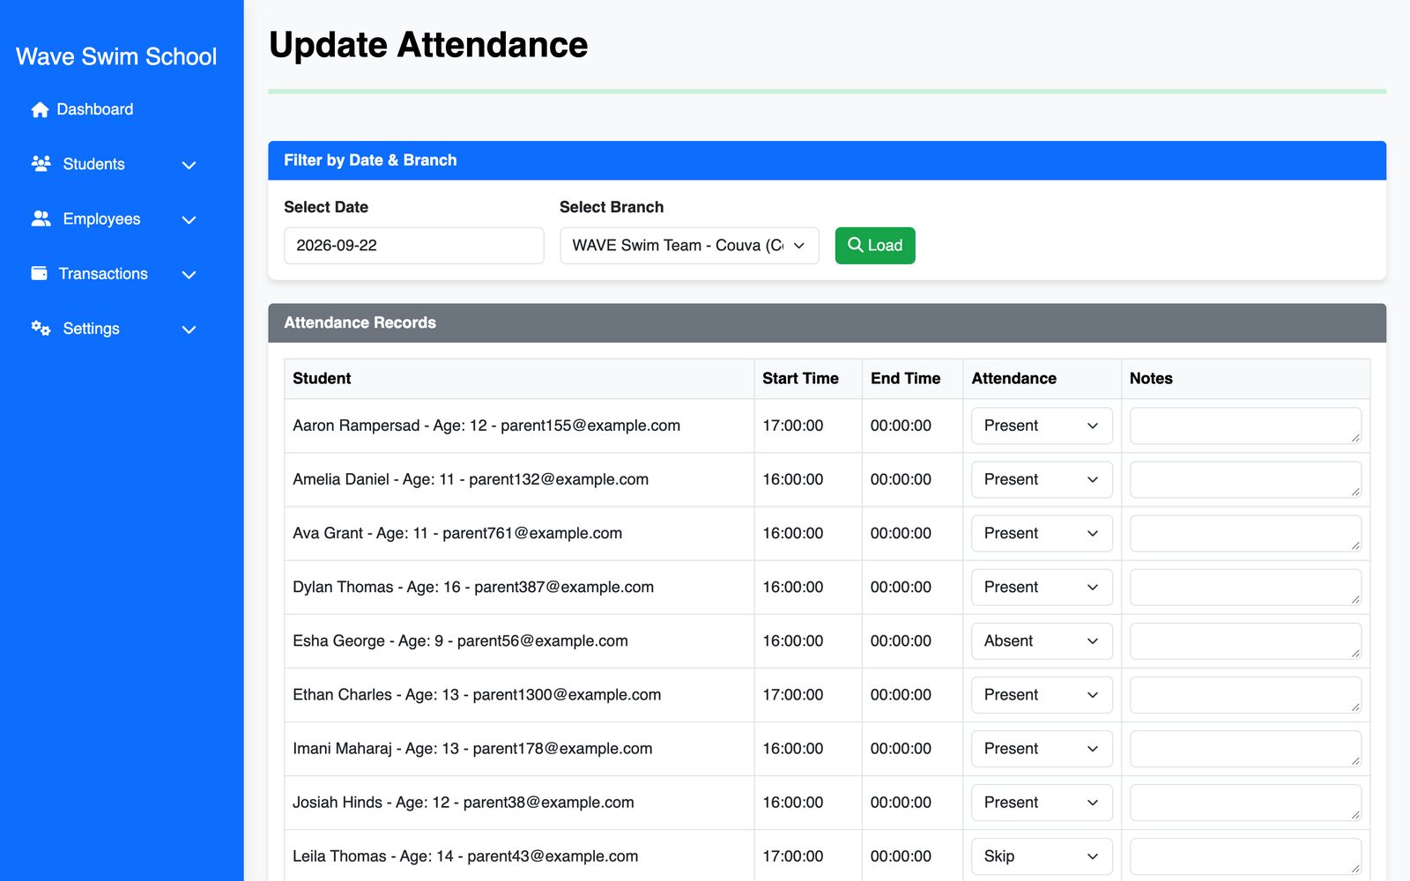Expand the Students menu chevron
Screen dimensions: 1410x881
189,165
